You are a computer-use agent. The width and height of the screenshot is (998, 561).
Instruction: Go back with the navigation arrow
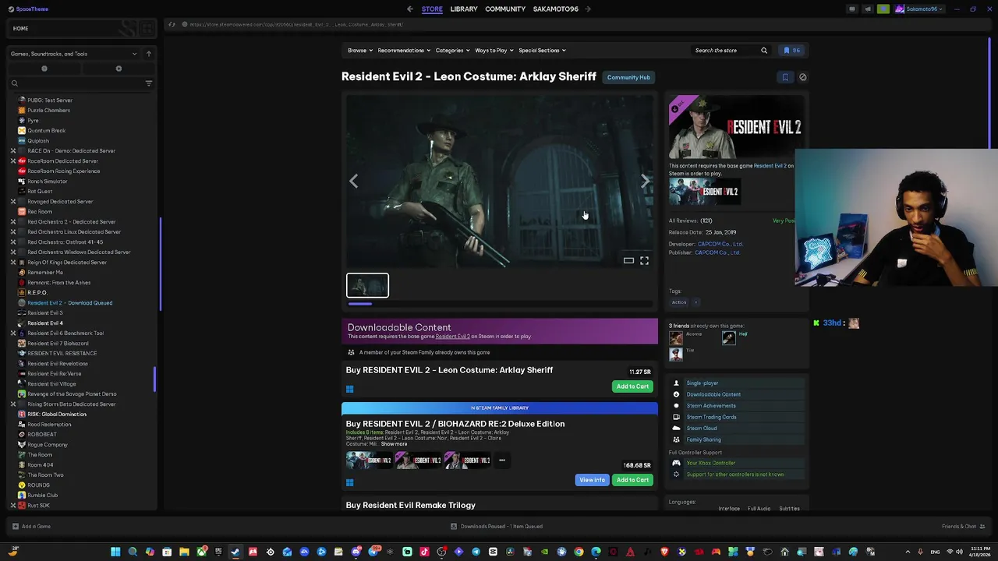pos(410,9)
